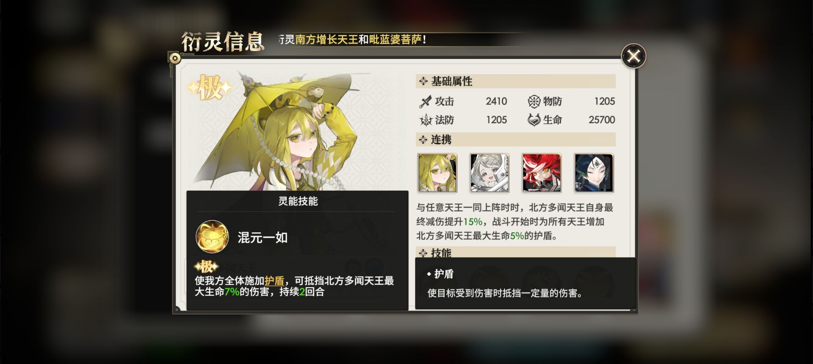Close the 衍灵信息 panel with the X

(633, 56)
